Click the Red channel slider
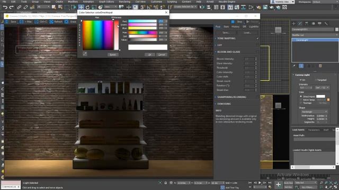Image resolution: width=339 pixels, height=190 pixels. [142, 21]
